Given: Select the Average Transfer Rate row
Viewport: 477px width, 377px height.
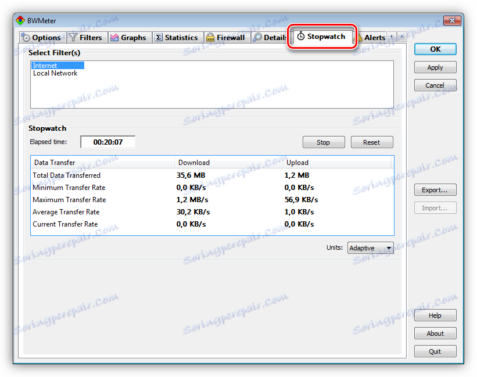Looking at the screenshot, I should pyautogui.click(x=212, y=211).
